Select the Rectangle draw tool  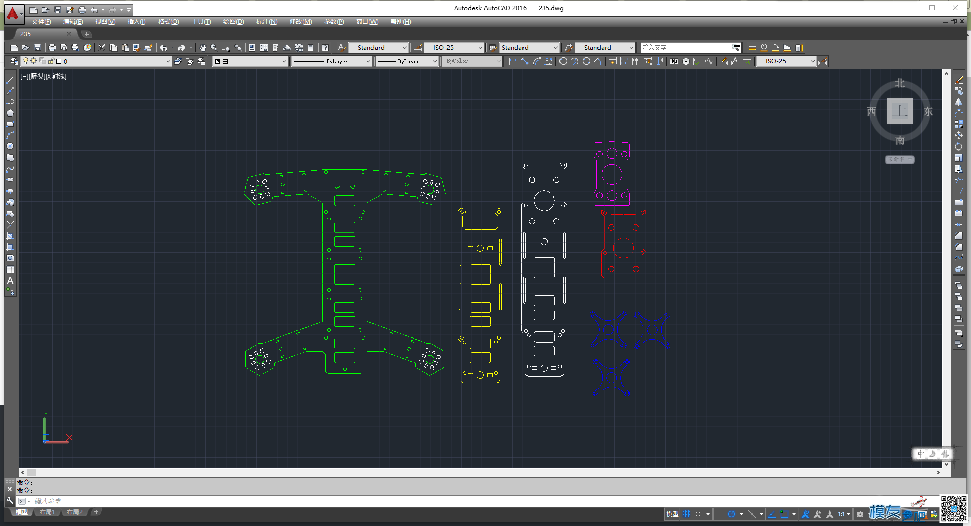click(x=10, y=124)
